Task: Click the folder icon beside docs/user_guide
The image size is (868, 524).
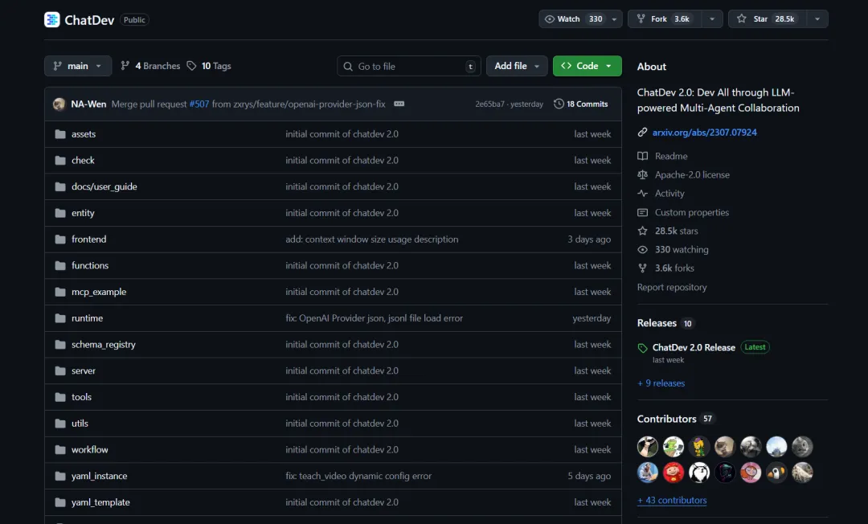Action: pyautogui.click(x=60, y=186)
